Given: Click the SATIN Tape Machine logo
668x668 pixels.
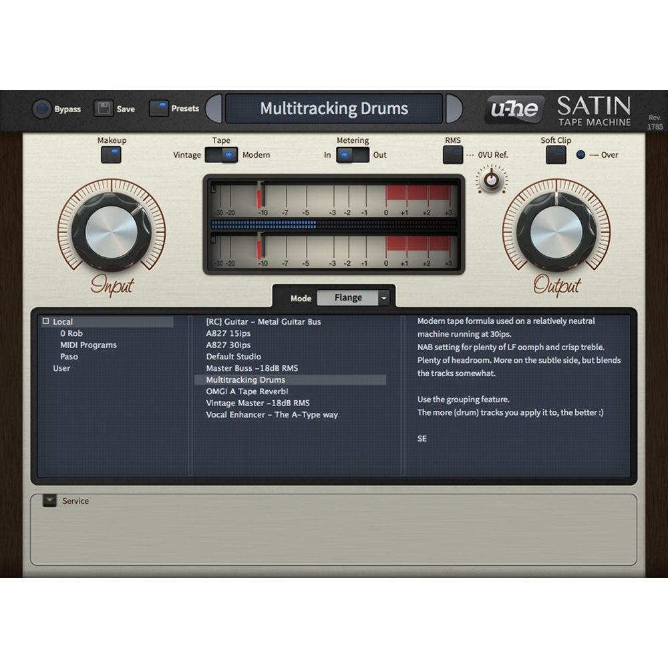Looking at the screenshot, I should (x=593, y=110).
